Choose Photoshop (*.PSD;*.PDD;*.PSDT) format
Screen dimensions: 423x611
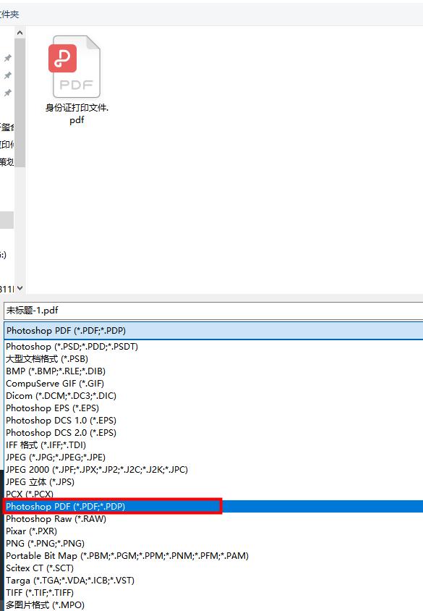click(72, 347)
